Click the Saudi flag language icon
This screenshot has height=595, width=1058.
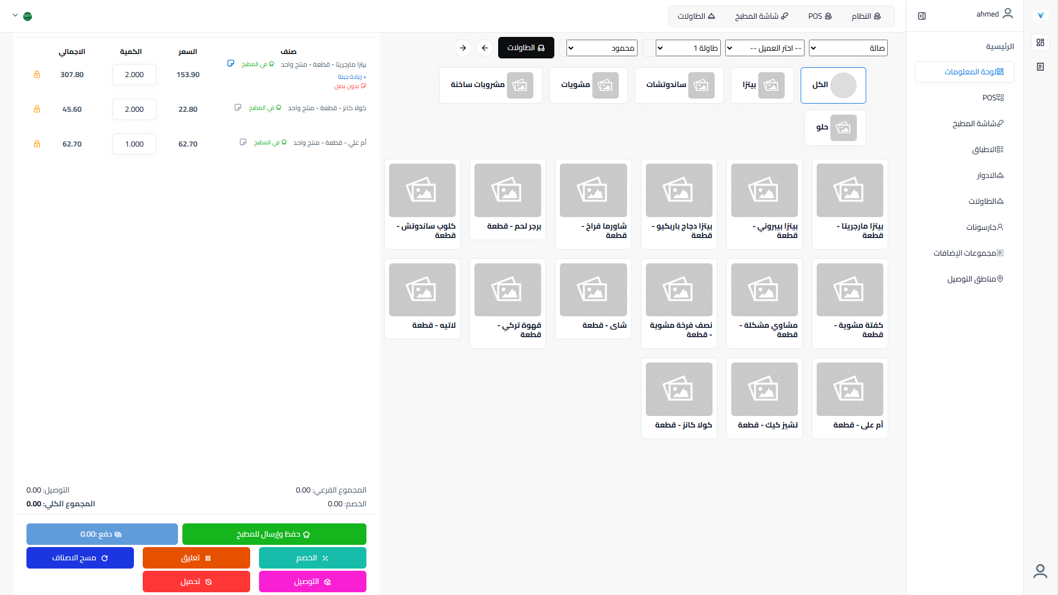click(x=28, y=16)
